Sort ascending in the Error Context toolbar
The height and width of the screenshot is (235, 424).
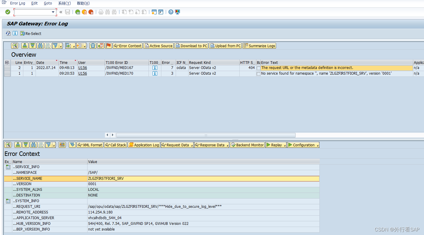[18, 145]
